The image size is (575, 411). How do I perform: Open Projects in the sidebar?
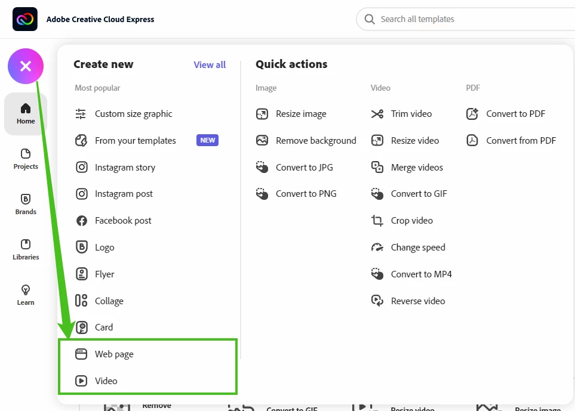(x=26, y=159)
